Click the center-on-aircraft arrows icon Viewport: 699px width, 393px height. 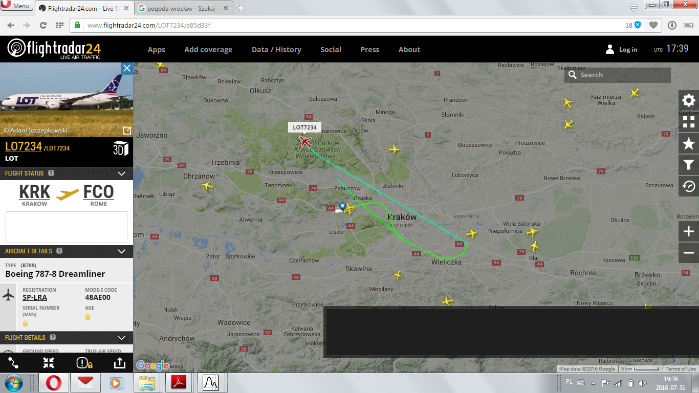[49, 363]
